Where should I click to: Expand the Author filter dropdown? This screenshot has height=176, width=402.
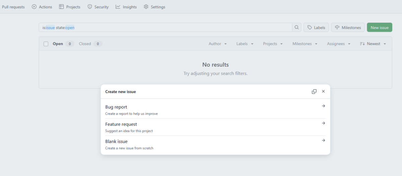218,44
